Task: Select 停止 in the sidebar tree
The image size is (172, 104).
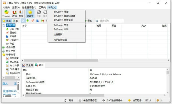Action: pyautogui.click(x=12, y=44)
